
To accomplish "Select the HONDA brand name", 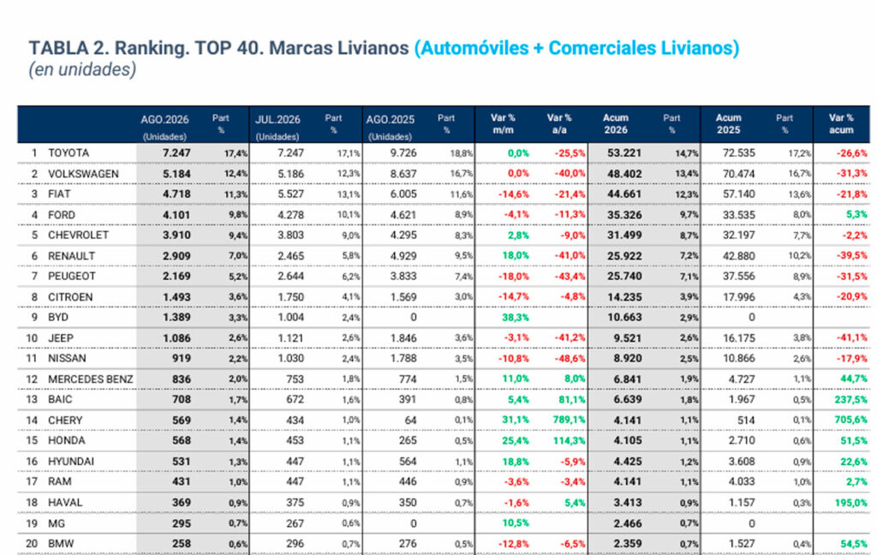I will click(x=67, y=440).
